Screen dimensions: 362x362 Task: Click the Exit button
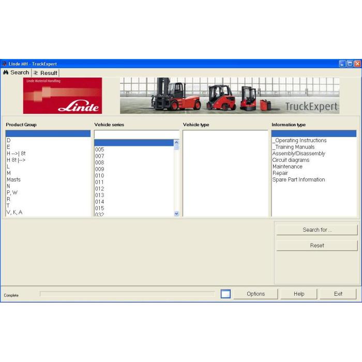[x=338, y=294]
